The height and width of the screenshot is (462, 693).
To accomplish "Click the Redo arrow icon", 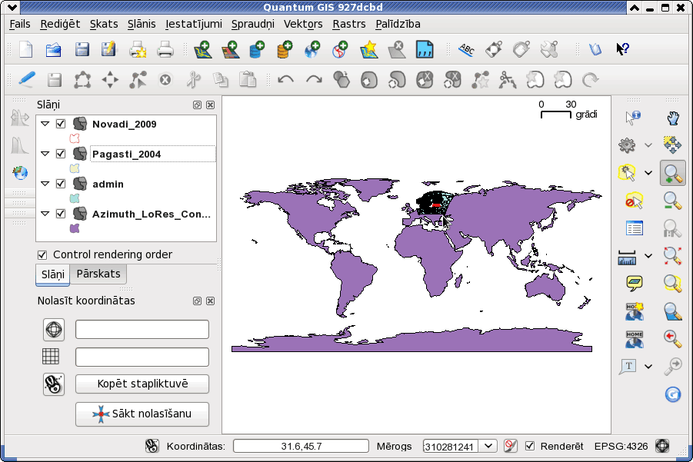I will 314,80.
